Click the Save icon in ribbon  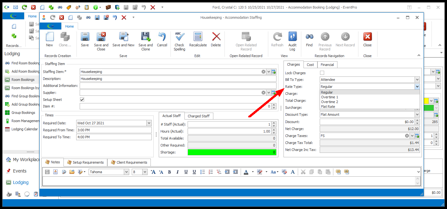pos(85,40)
